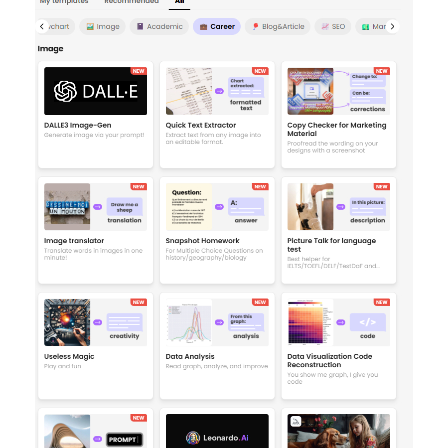This screenshot has height=448, width=448.
Task: Open the Leonardo.Ai template thumbnail
Action: pyautogui.click(x=217, y=431)
